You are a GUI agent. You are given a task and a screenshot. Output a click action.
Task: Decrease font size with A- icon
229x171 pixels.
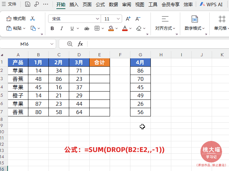(x=138, y=19)
